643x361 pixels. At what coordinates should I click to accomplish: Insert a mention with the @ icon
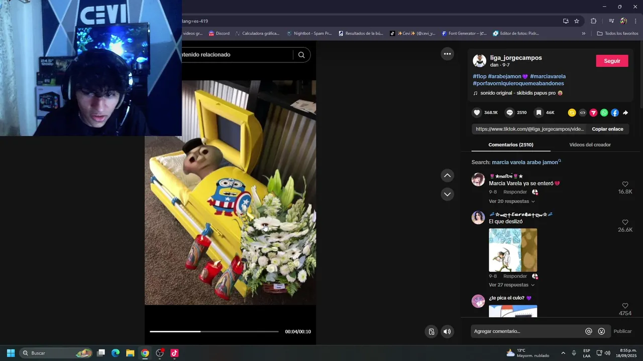589,331
